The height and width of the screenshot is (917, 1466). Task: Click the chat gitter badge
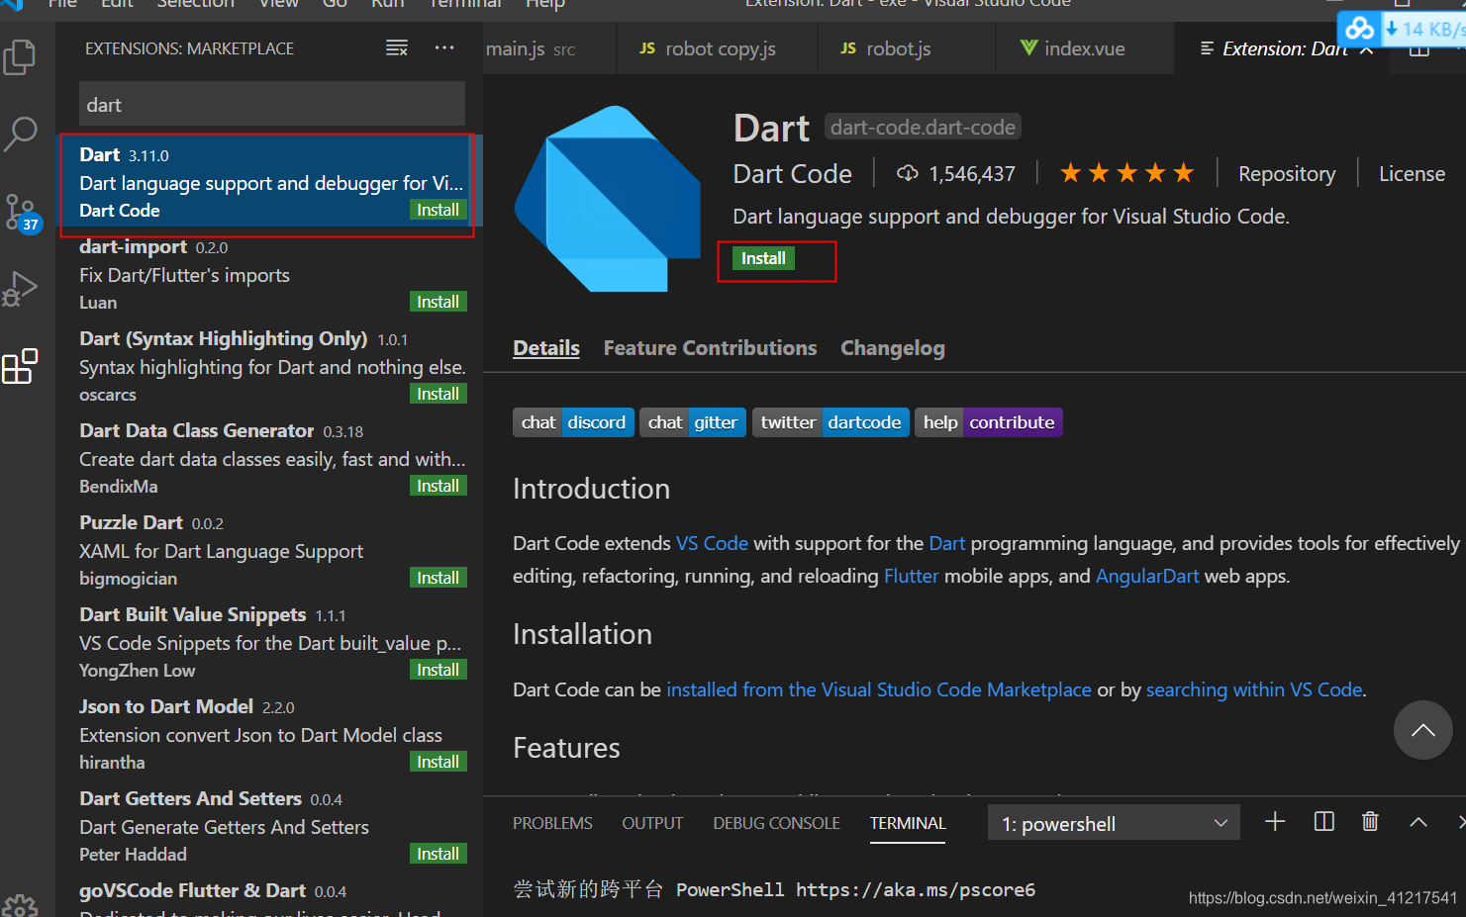coord(693,422)
